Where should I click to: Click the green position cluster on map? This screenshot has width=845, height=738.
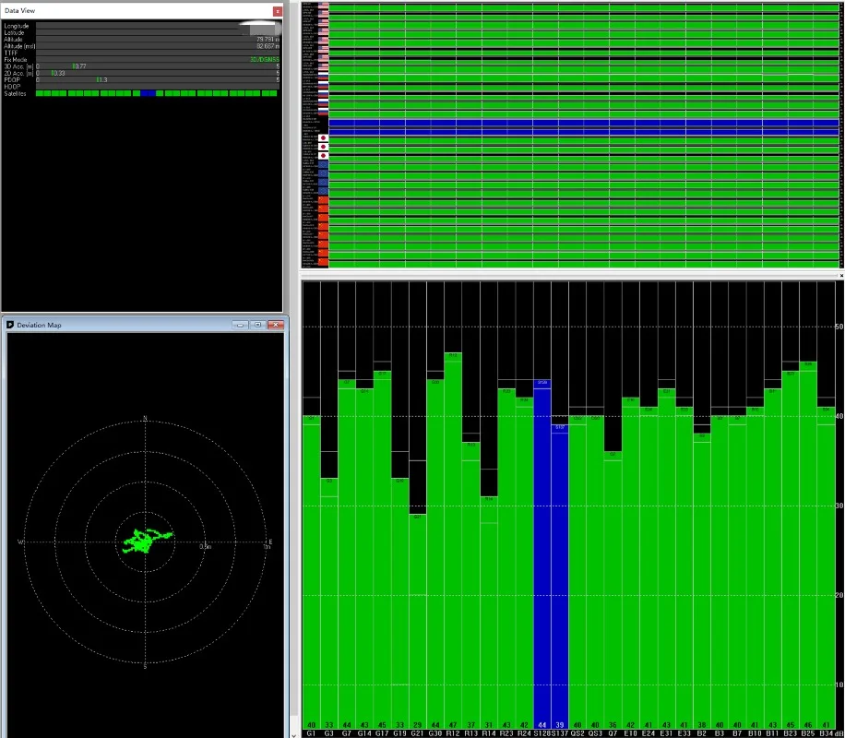click(143, 540)
